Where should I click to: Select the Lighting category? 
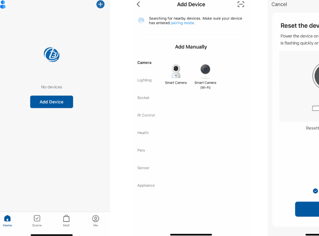pos(145,80)
